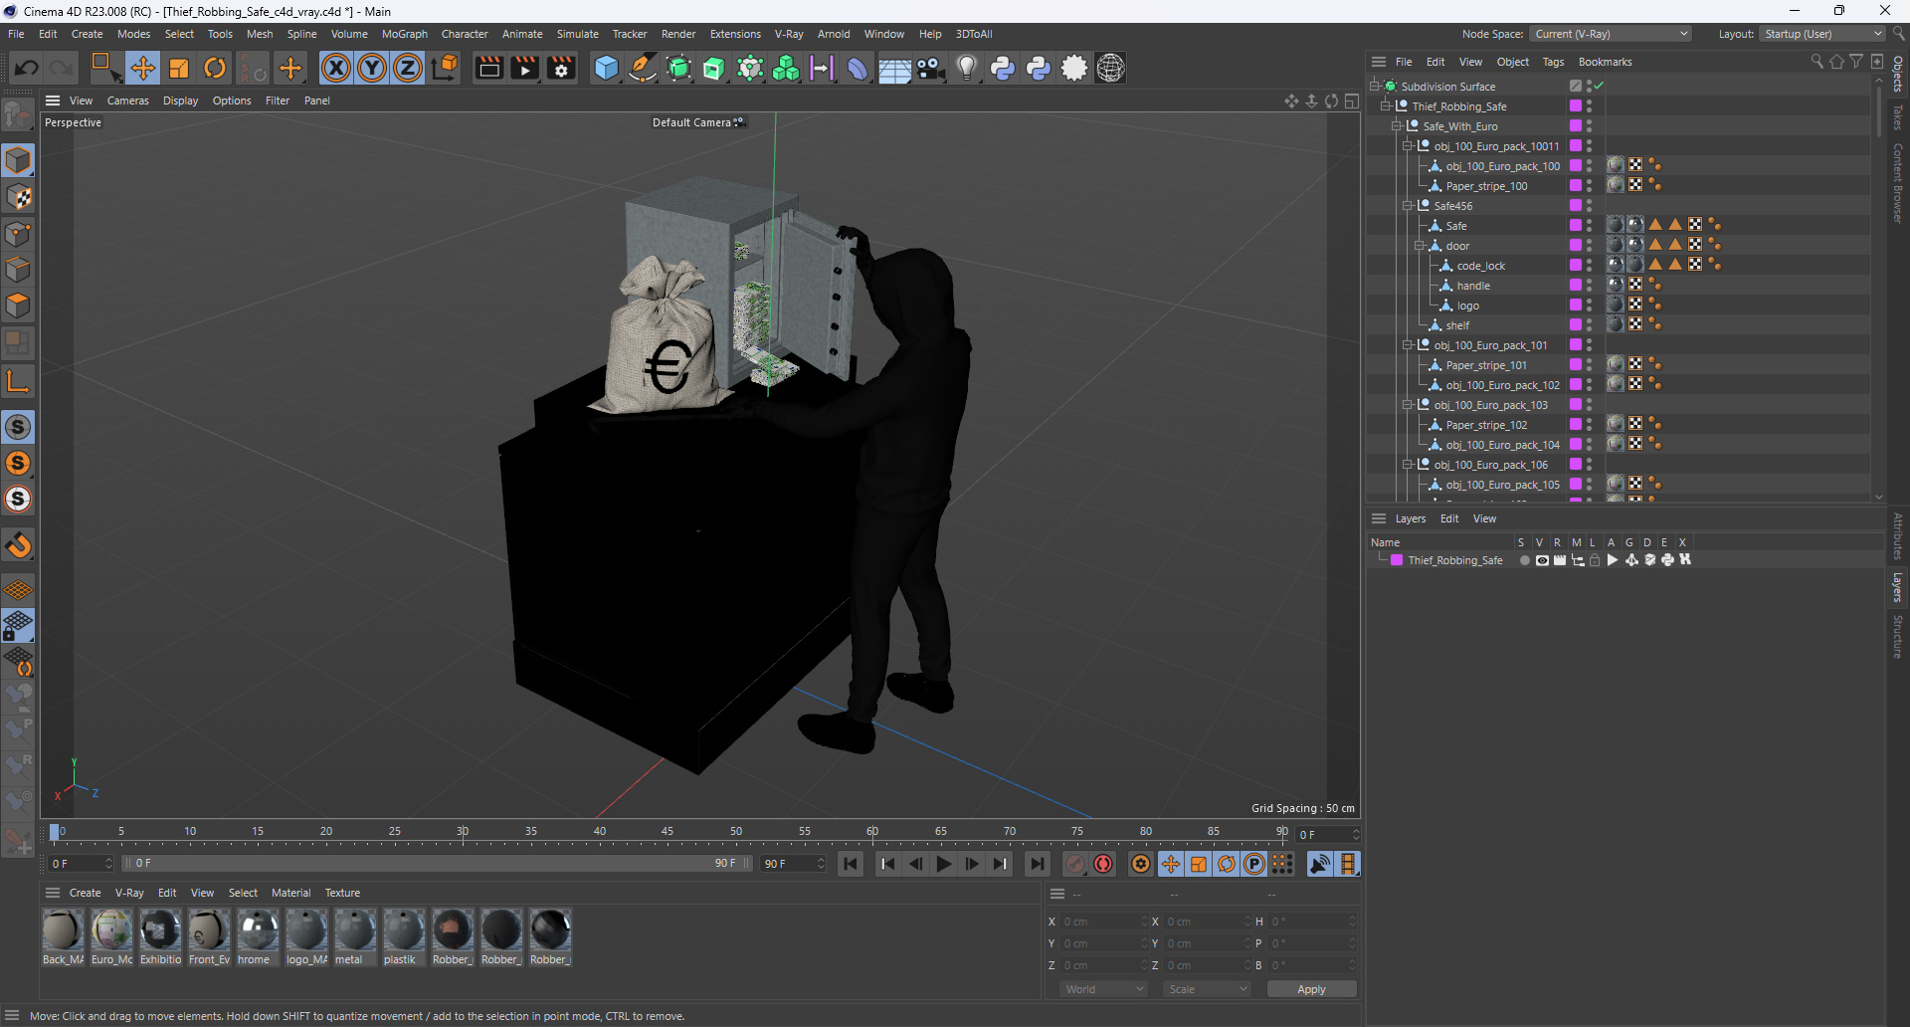1910x1027 pixels.
Task: Collapse obj_100_Euro_pack_101 node
Action: click(1408, 345)
